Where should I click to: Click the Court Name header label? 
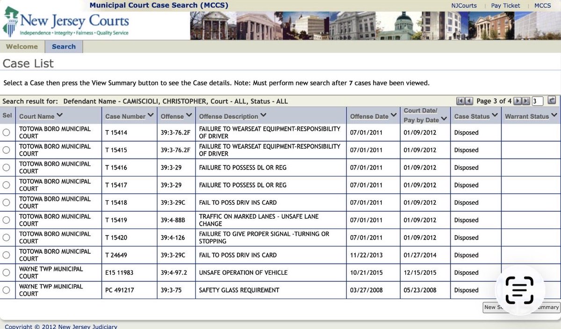pyautogui.click(x=37, y=116)
